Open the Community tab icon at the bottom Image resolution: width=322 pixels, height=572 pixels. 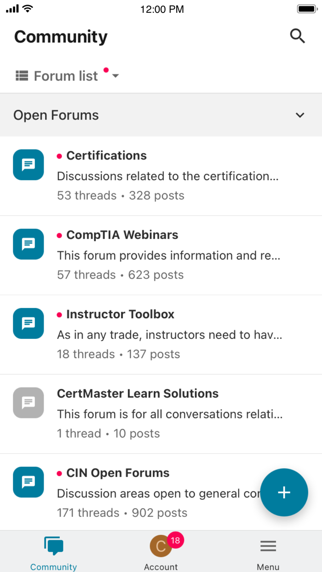click(x=53, y=545)
